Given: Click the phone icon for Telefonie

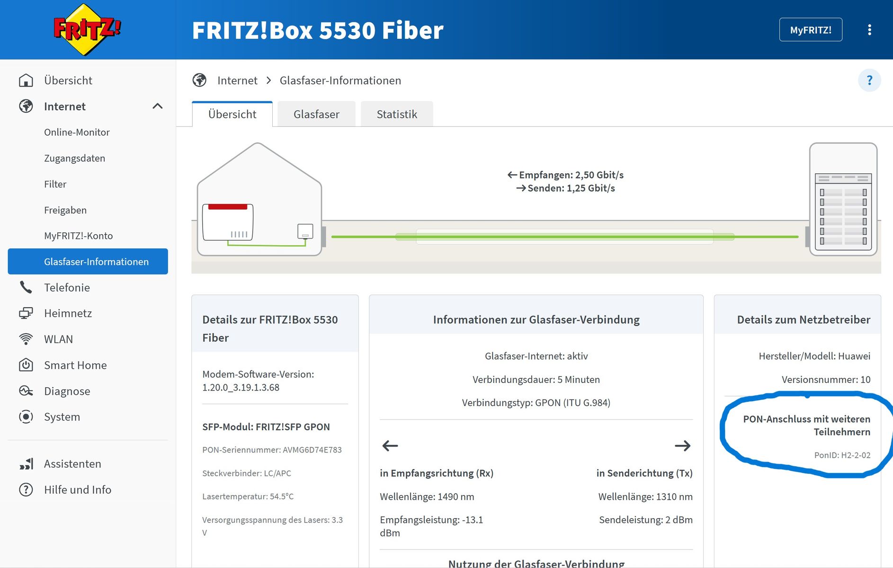Looking at the screenshot, I should pos(26,287).
